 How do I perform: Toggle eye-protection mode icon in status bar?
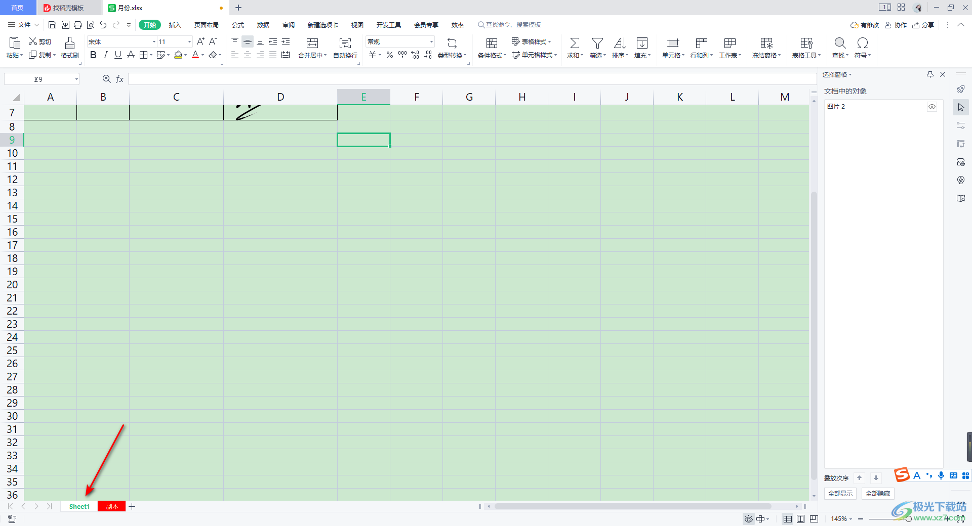pyautogui.click(x=748, y=519)
